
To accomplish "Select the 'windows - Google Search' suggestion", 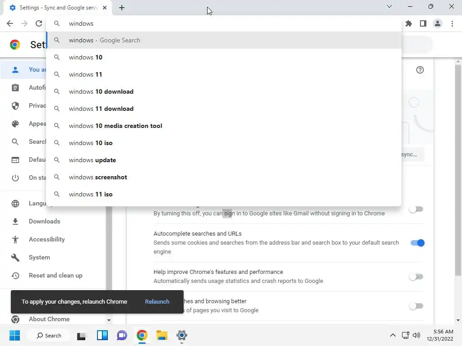I will (224, 40).
